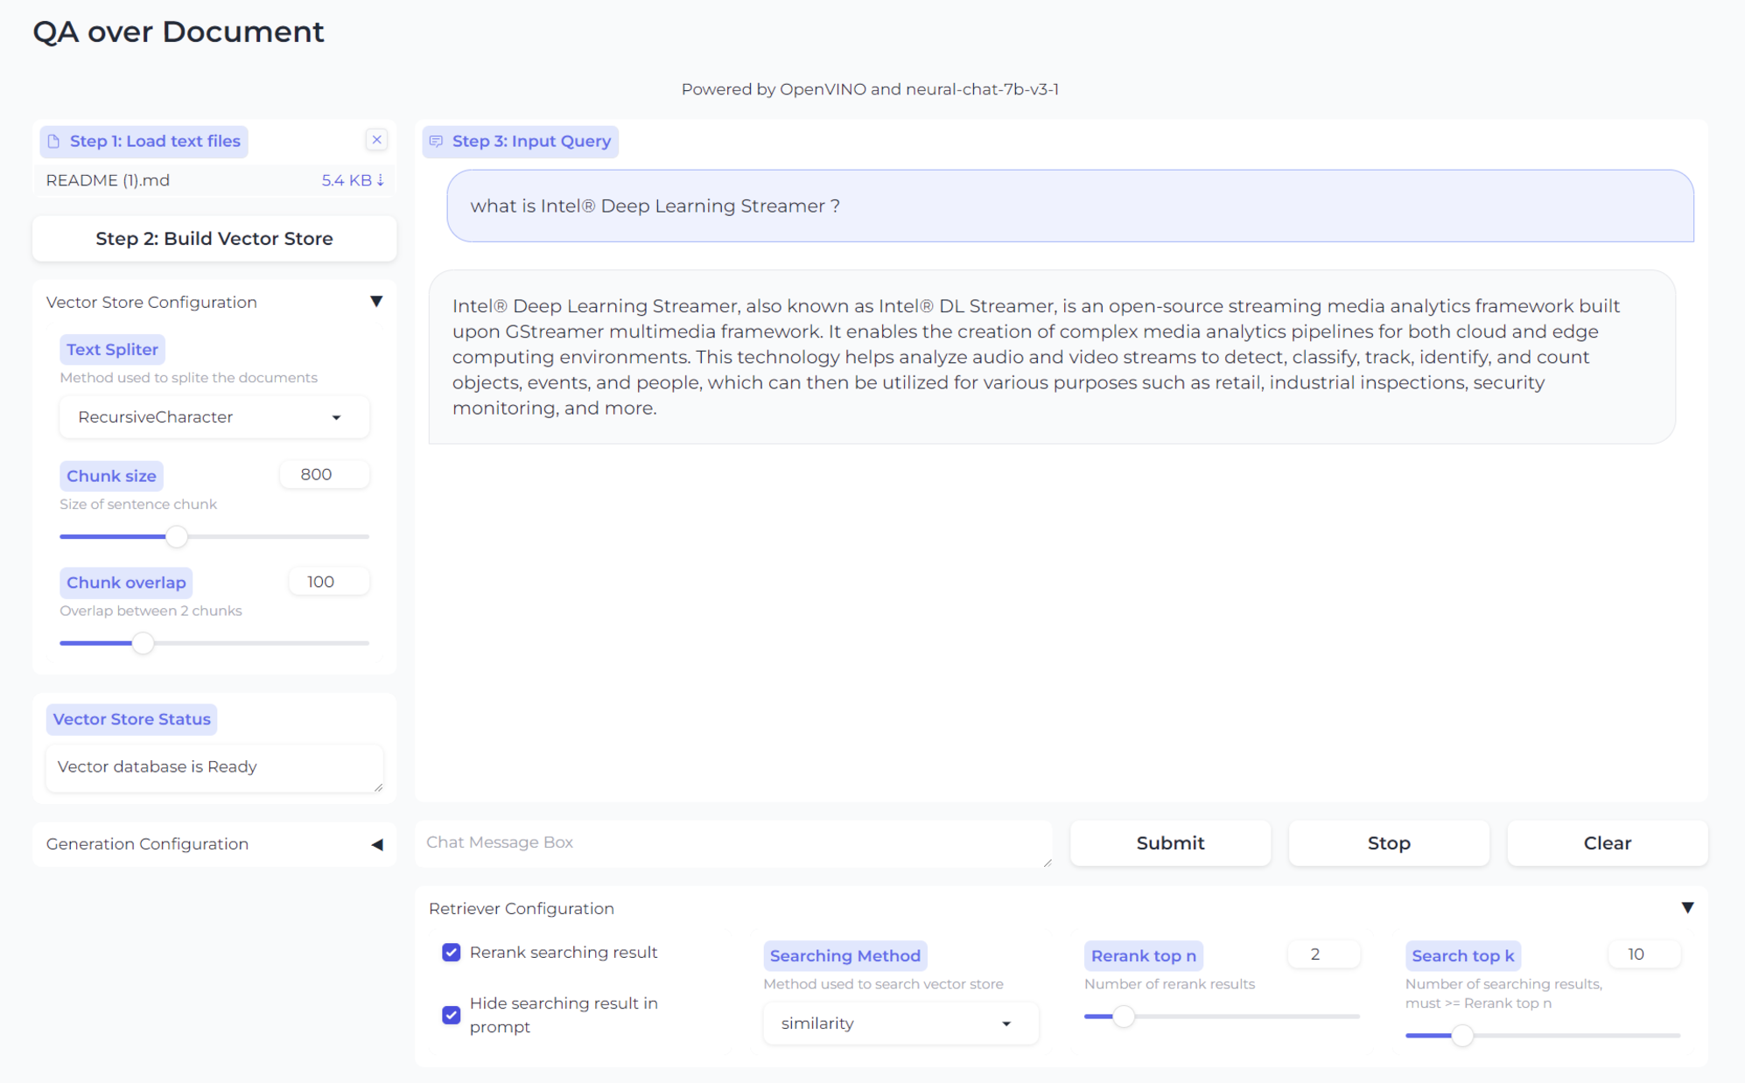Submit the chat query
Screen dimensions: 1745x1083
1170,843
